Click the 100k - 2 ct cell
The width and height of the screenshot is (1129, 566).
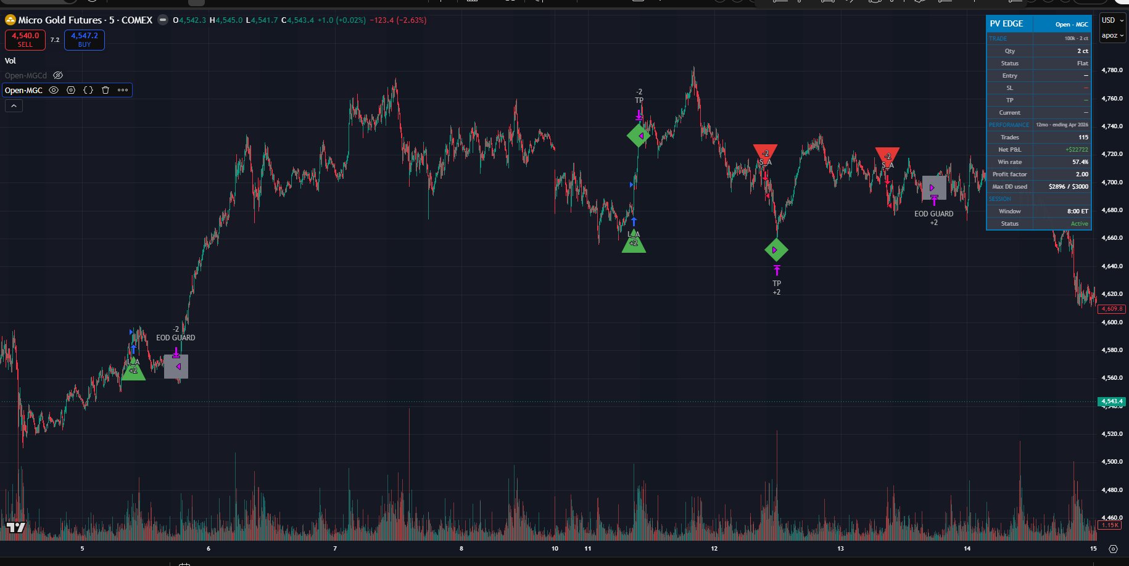click(x=1062, y=39)
